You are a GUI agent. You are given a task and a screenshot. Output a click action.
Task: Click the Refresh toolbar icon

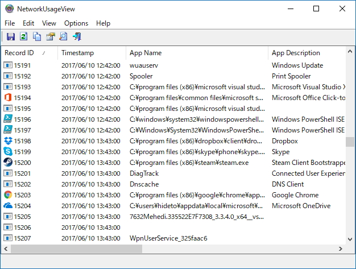tap(24, 36)
